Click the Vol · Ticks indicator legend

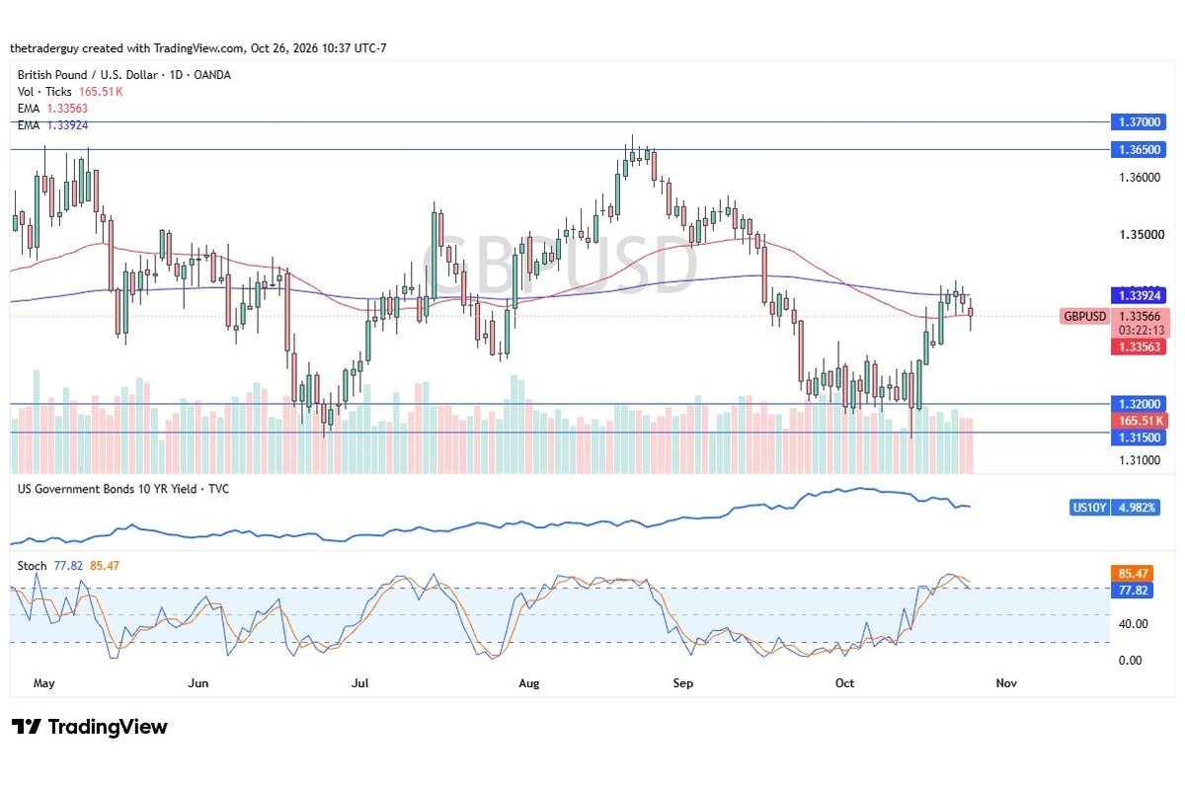tap(70, 92)
